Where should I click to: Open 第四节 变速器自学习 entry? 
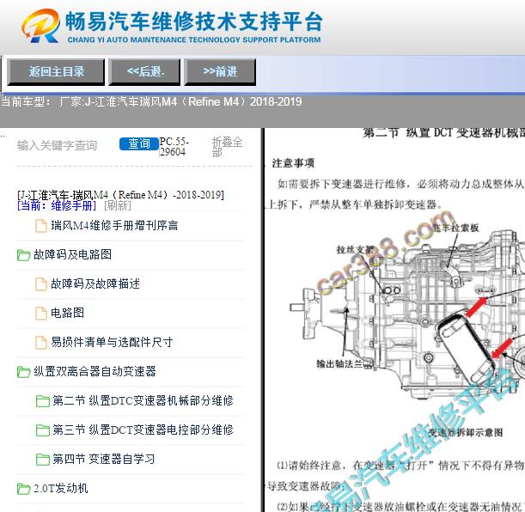tap(104, 459)
